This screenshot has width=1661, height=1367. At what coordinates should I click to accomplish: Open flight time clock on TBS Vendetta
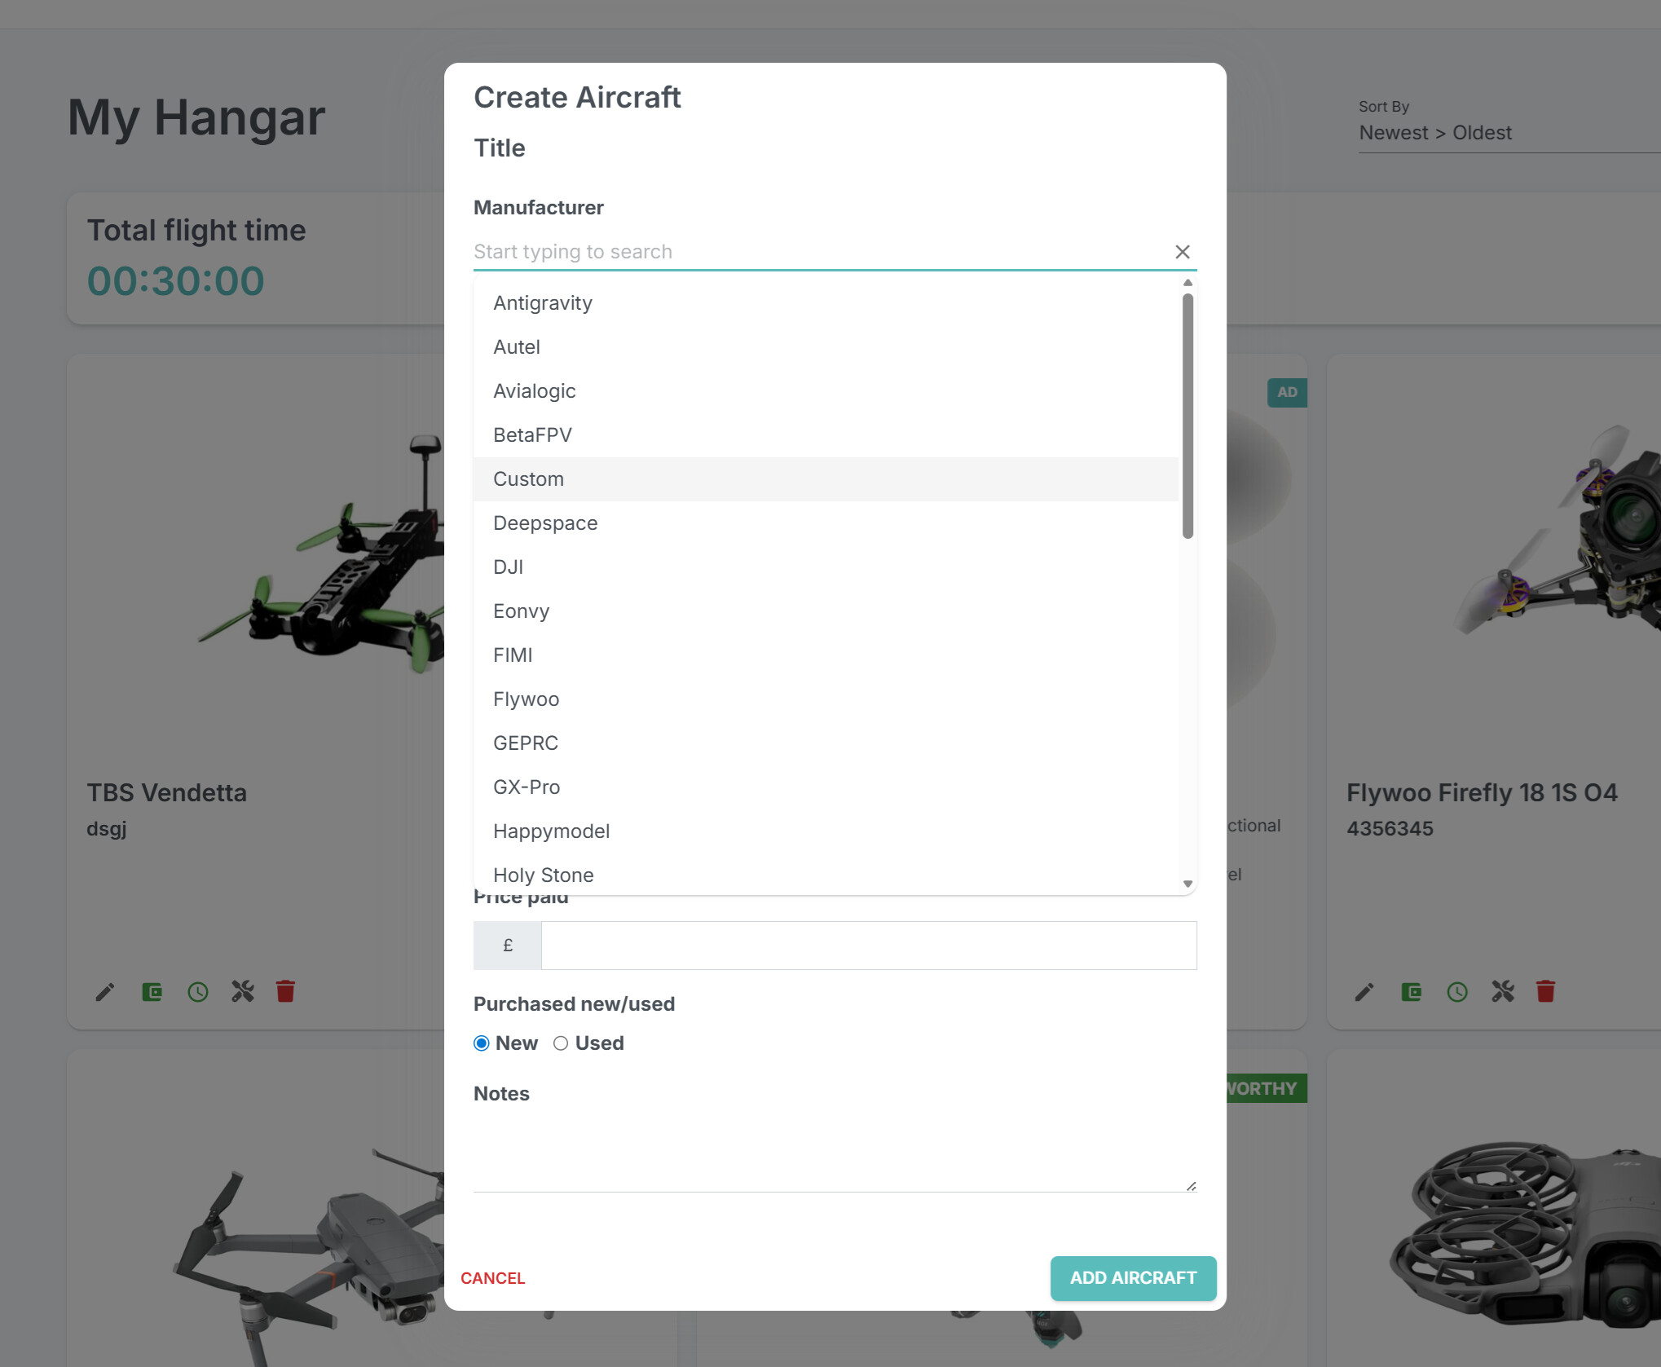point(198,992)
